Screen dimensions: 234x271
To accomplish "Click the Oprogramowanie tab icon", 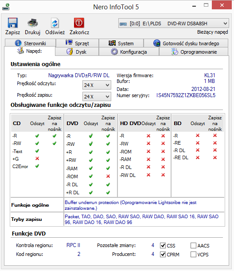I will point(175,52).
